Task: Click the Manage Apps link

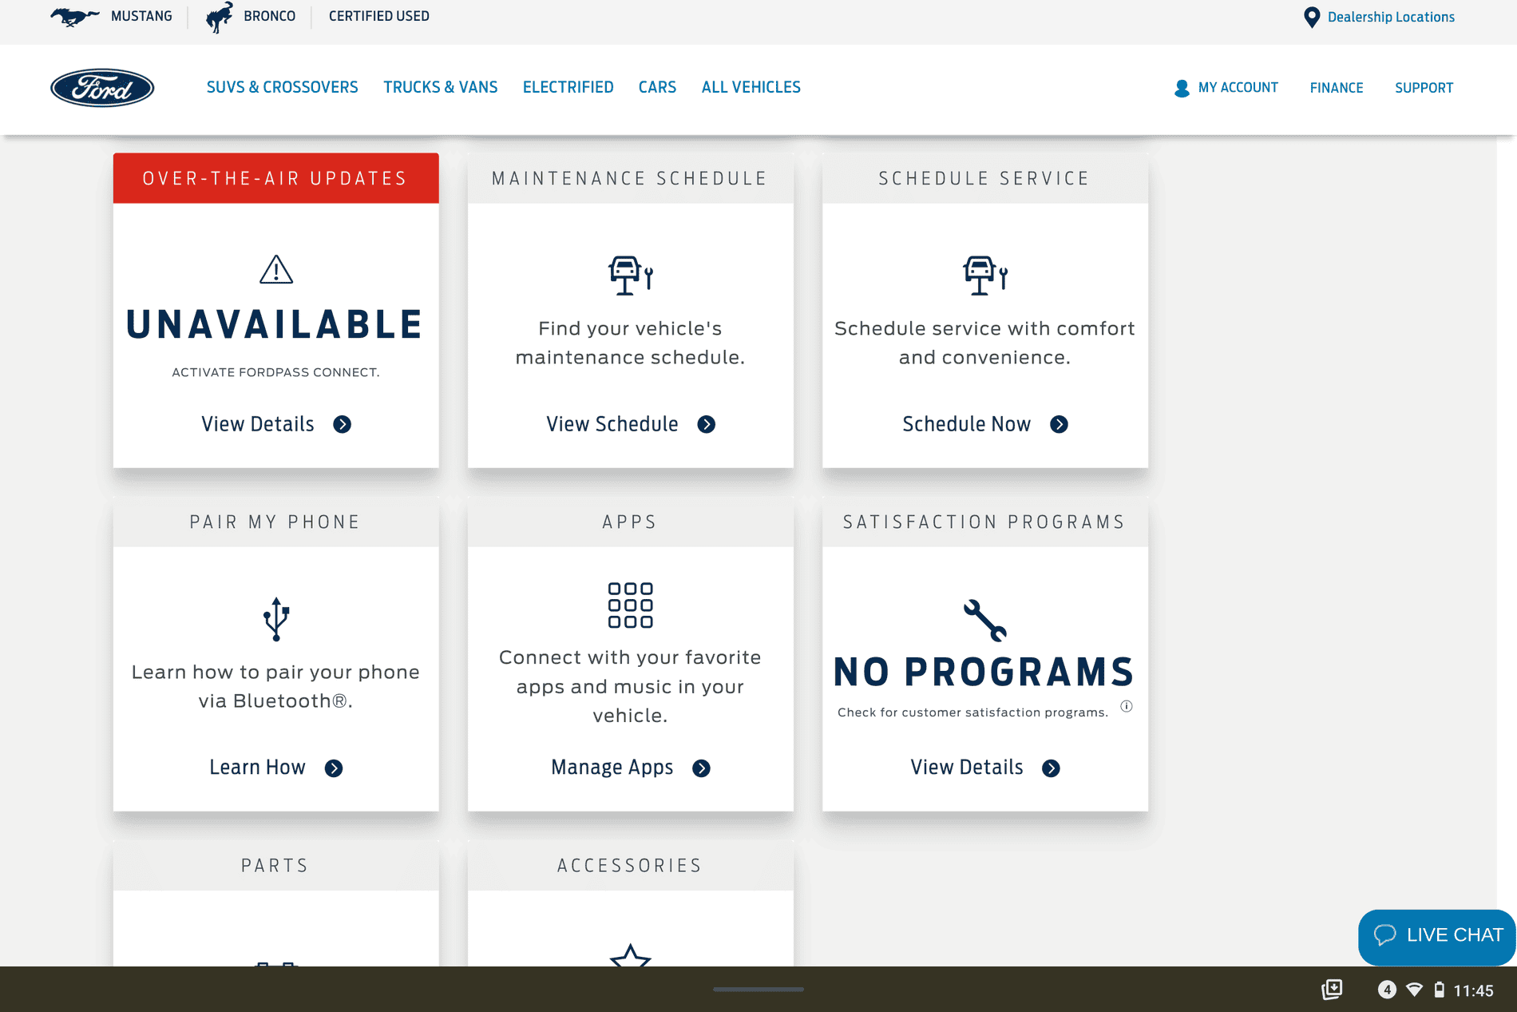Action: [612, 768]
